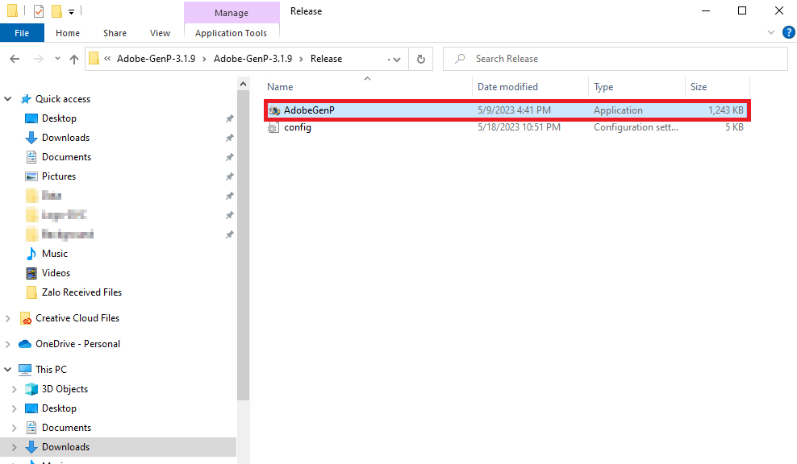The width and height of the screenshot is (797, 464).
Task: Expand the 3D Objects node
Action: pyautogui.click(x=15, y=389)
